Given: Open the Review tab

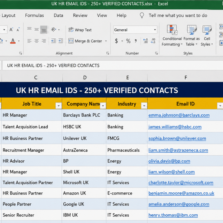Looking at the screenshot, I should [80, 15].
